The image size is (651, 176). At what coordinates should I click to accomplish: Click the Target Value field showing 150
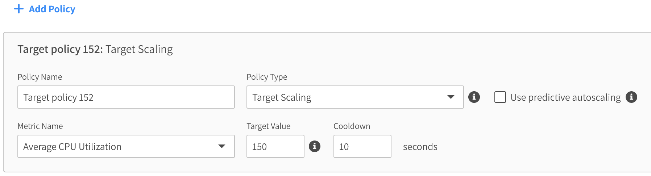pyautogui.click(x=275, y=146)
